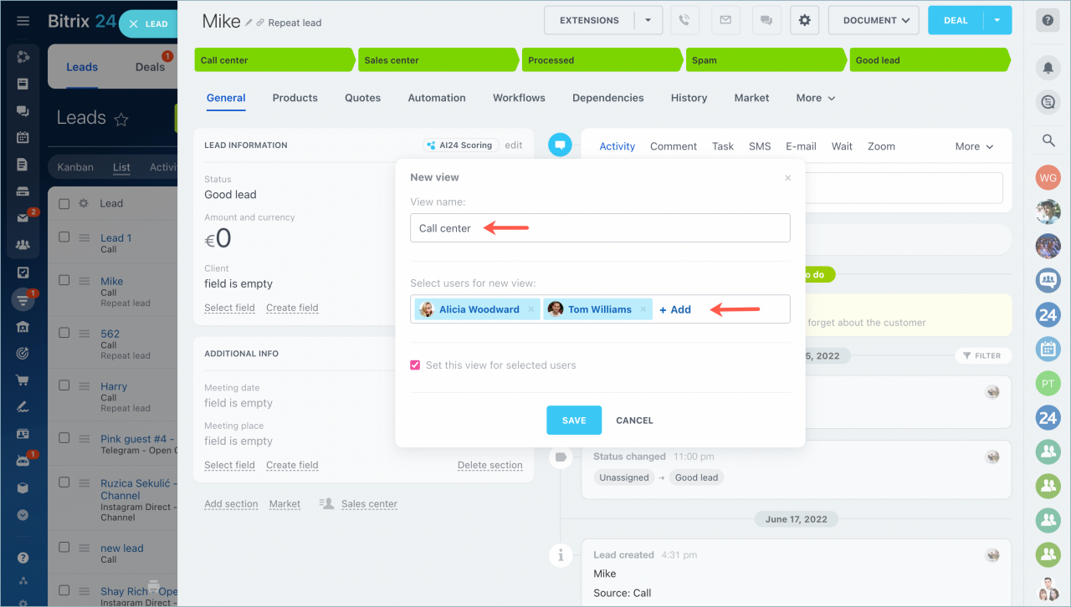Viewport: 1071px width, 607px height.
Task: Open the hamburger main menu
Action: point(23,21)
